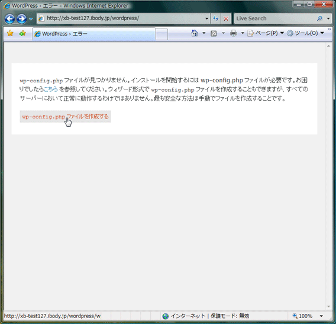Click the Print icon
Viewport: 336px width, 324px height.
click(233, 33)
